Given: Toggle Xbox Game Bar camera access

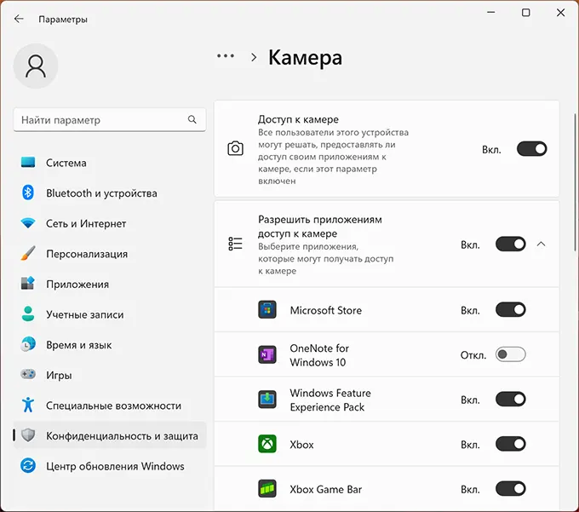Looking at the screenshot, I should pyautogui.click(x=510, y=489).
